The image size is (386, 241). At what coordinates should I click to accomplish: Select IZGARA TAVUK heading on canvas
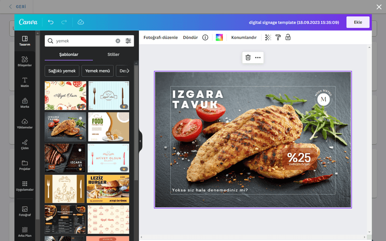198,99
